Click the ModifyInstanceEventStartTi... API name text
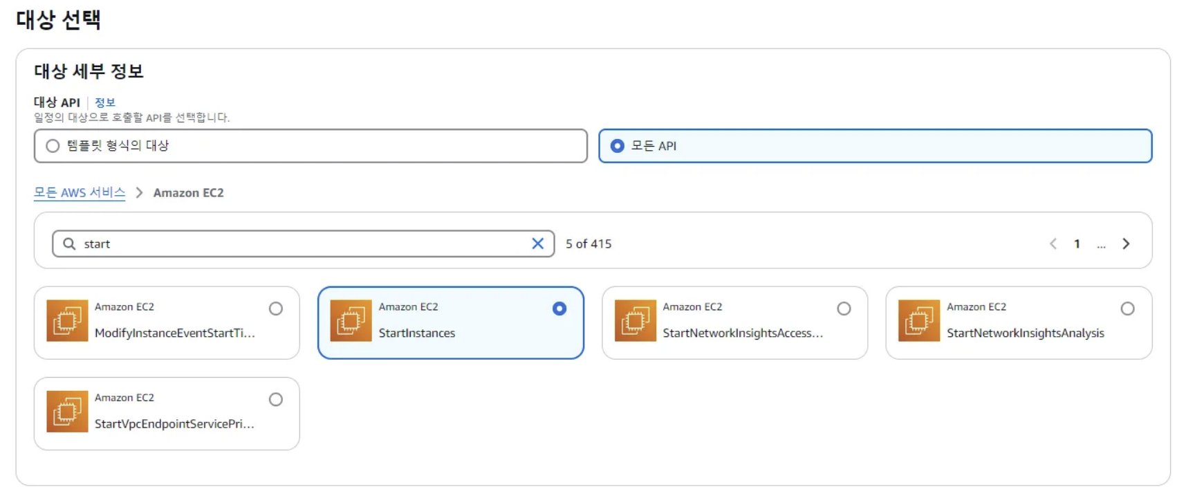The height and width of the screenshot is (487, 1177). tap(175, 333)
